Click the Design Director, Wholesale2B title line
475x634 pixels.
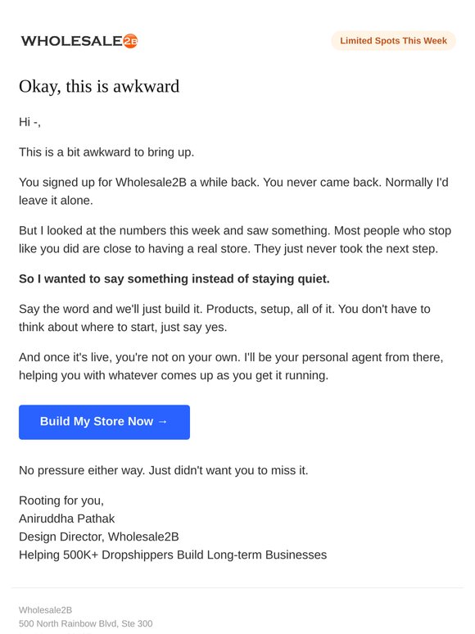(98, 537)
